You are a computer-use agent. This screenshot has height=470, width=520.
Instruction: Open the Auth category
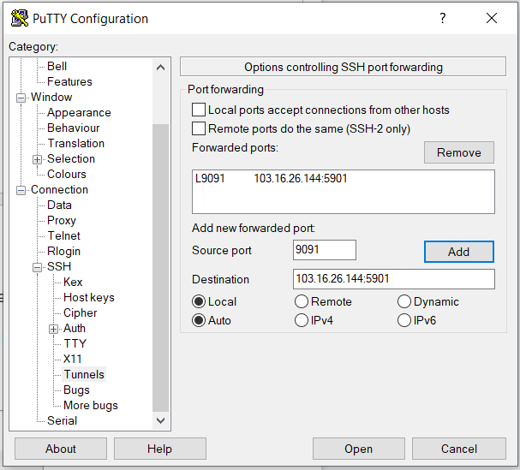[x=75, y=328]
